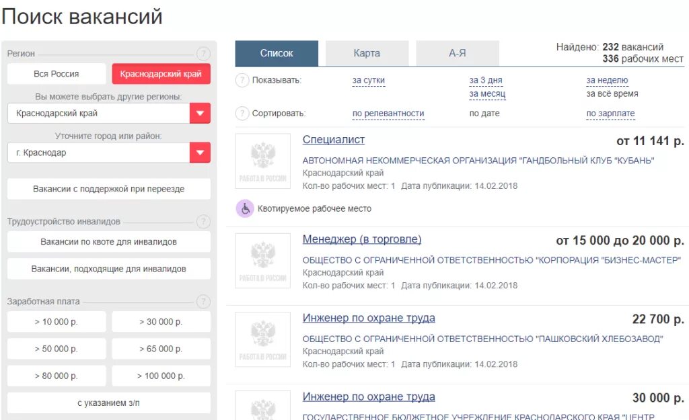This screenshot has height=420, width=689.
Task: Click the help icon beside Показывать
Action: (x=242, y=81)
